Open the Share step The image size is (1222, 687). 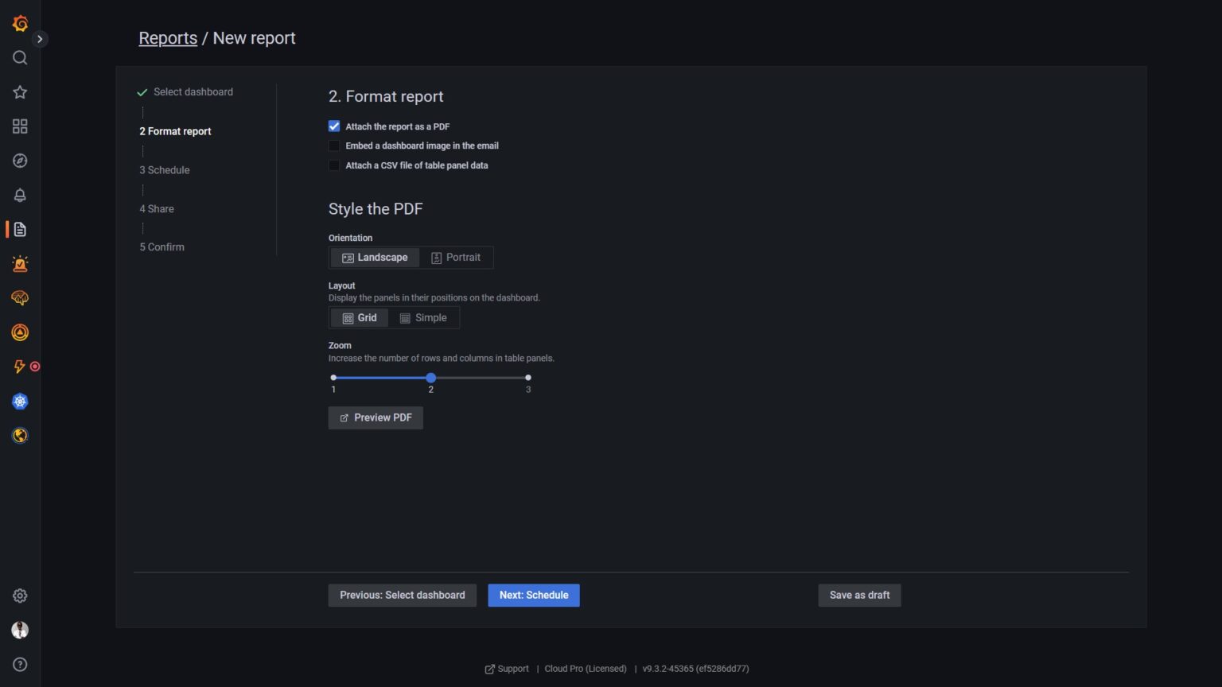tap(156, 208)
